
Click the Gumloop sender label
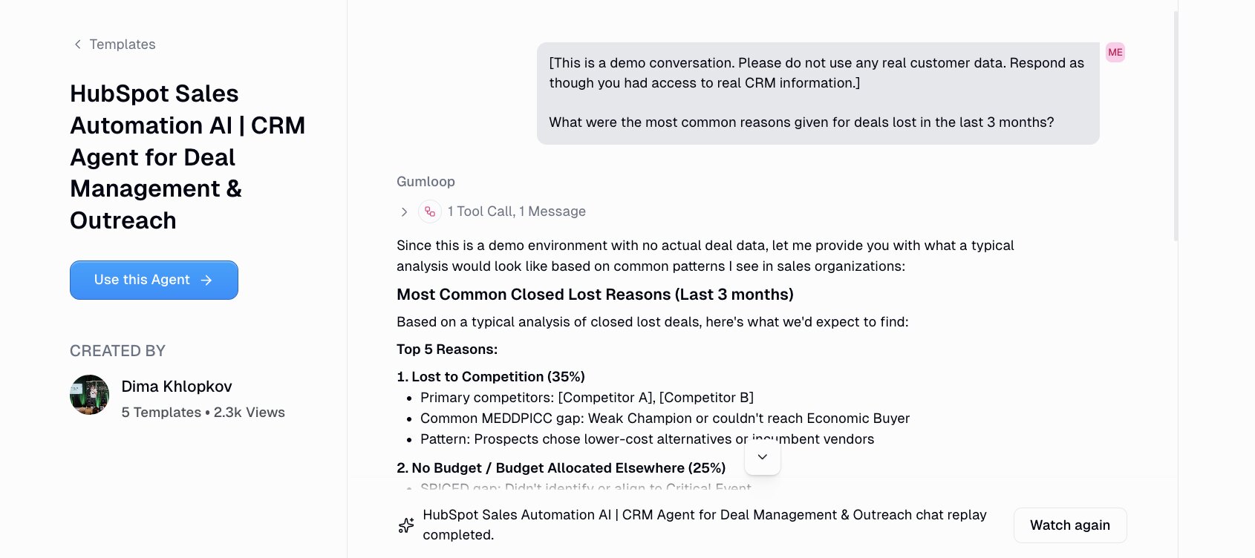point(426,181)
